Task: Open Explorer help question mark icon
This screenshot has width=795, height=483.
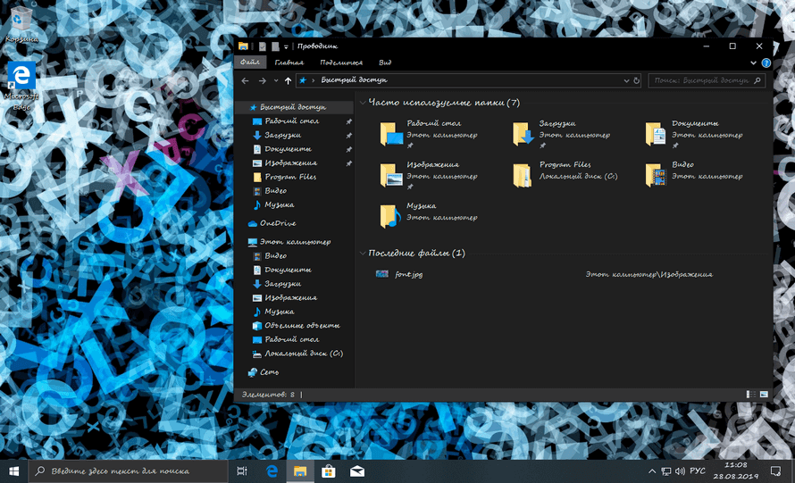Action: pos(766,62)
